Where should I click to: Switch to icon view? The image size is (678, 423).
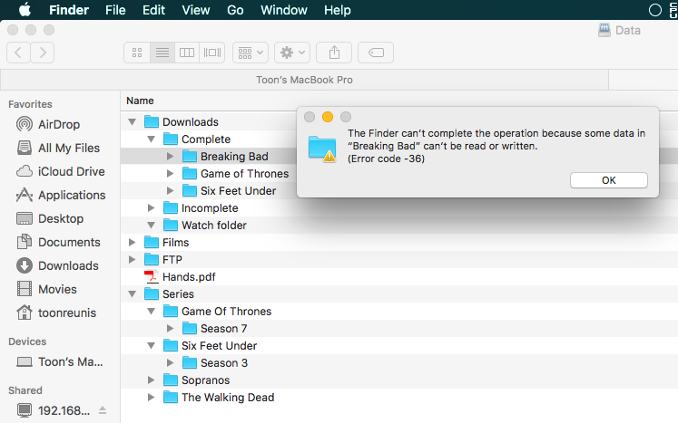(x=137, y=53)
